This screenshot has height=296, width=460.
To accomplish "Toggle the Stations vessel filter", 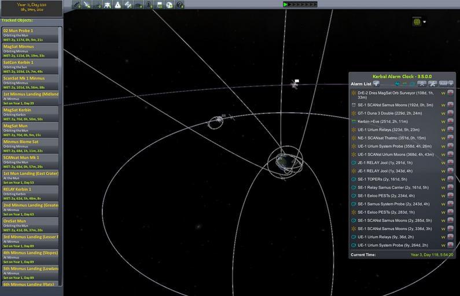I will click(x=128, y=5).
